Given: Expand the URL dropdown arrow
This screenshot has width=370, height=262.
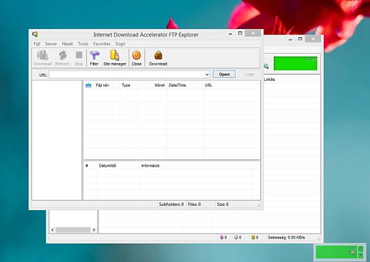Looking at the screenshot, I should (x=207, y=75).
